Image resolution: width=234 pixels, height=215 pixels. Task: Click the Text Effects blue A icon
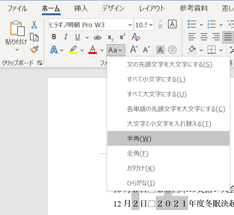[54, 50]
